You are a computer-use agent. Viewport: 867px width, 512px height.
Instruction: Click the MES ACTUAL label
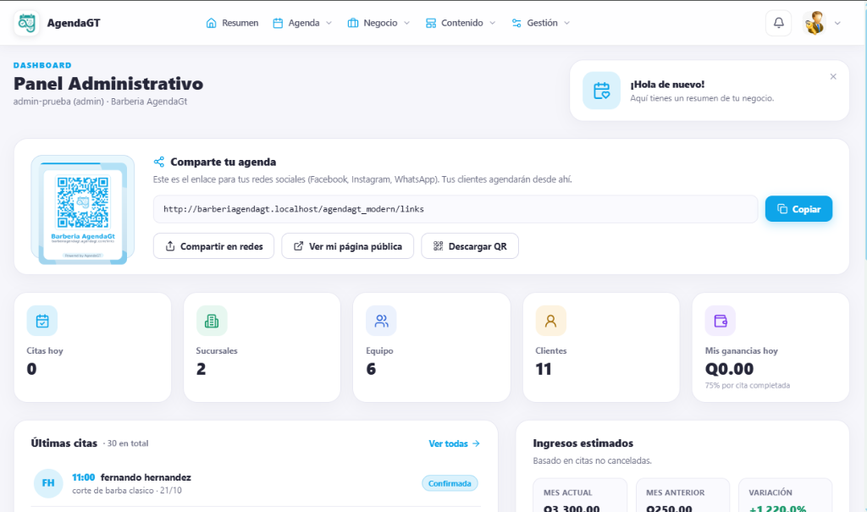click(x=568, y=493)
